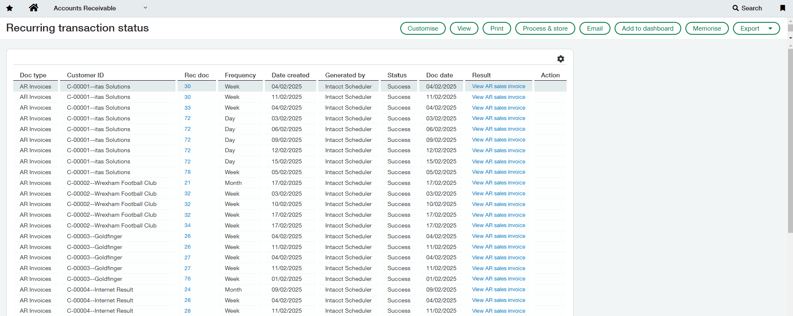Open Rec doc 34 link

tap(187, 225)
